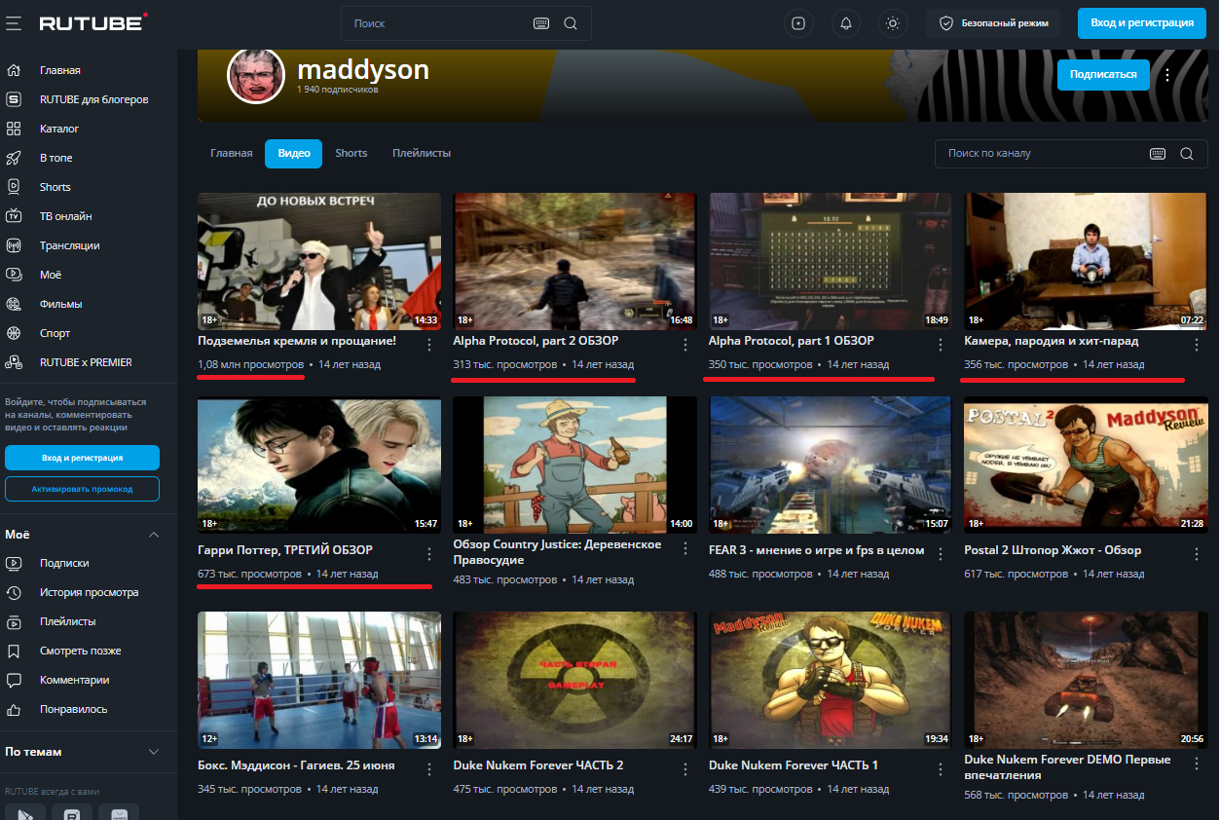Screen dimensions: 1220x820
Task: Open options for Duke Nukem Forever ЧАСТЬ 1
Action: tap(941, 769)
